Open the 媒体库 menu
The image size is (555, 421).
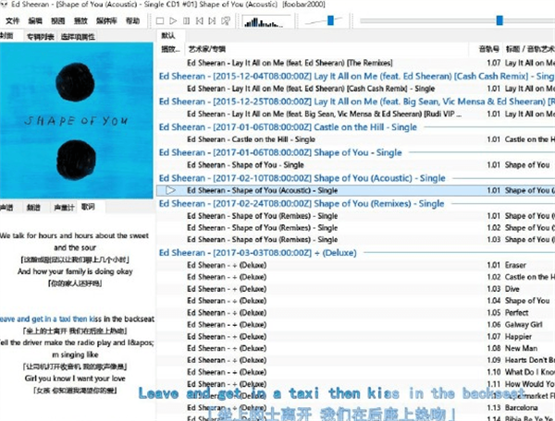pyautogui.click(x=105, y=20)
